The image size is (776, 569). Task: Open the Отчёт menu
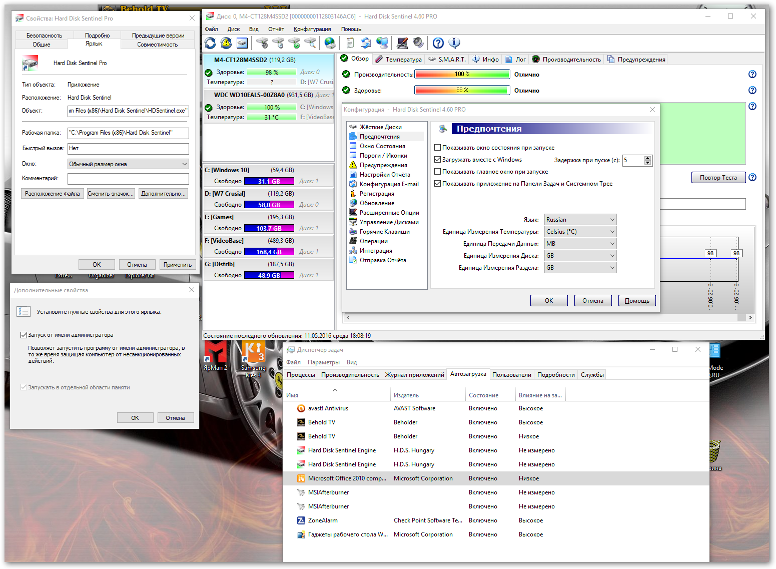click(x=276, y=30)
